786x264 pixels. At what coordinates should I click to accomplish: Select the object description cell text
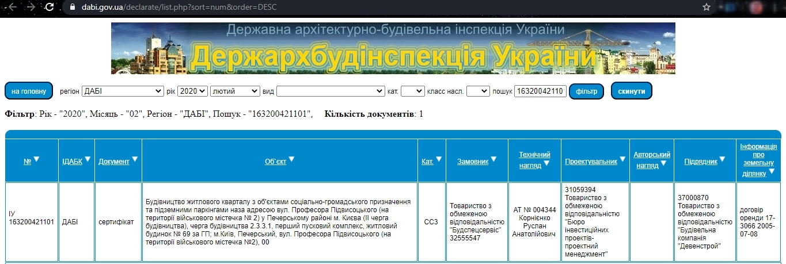tap(279, 221)
